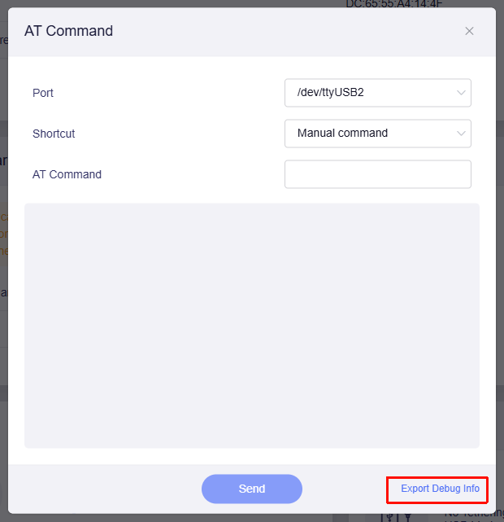Image resolution: width=504 pixels, height=522 pixels.
Task: Click the Send button
Action: (252, 489)
